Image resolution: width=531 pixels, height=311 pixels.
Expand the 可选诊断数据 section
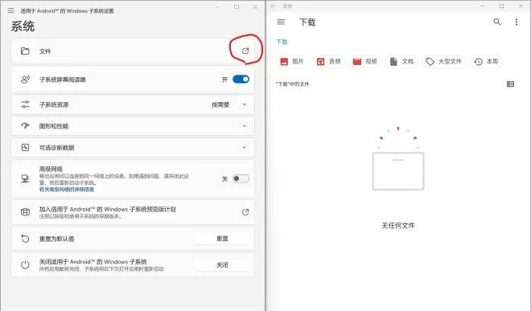[244, 148]
